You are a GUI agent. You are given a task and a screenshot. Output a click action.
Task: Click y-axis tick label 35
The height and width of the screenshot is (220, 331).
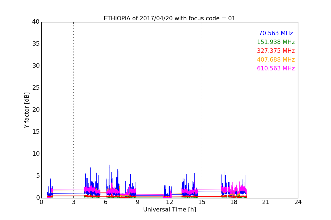[x=36, y=44]
